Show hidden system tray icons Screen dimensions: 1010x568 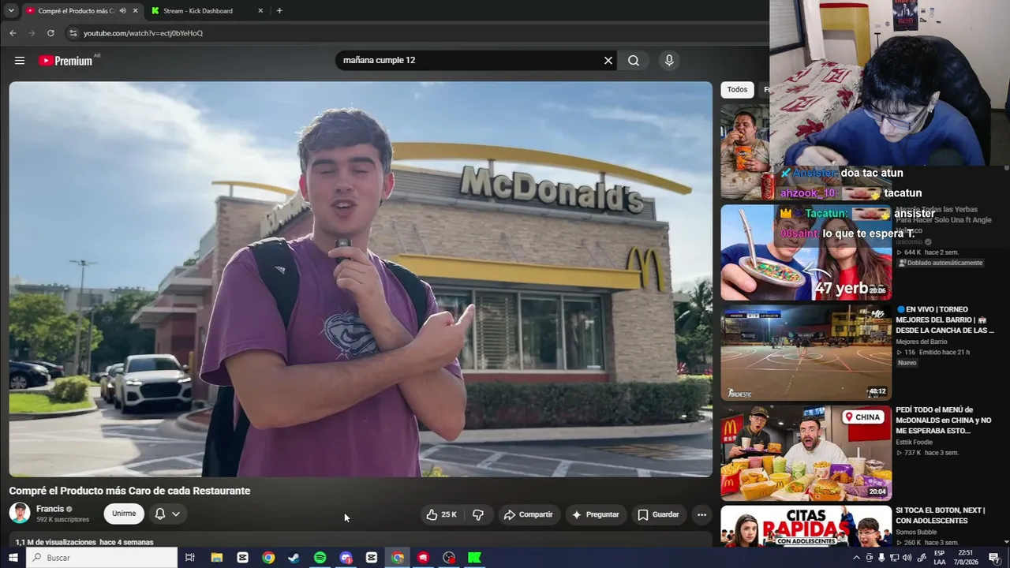pyautogui.click(x=856, y=558)
